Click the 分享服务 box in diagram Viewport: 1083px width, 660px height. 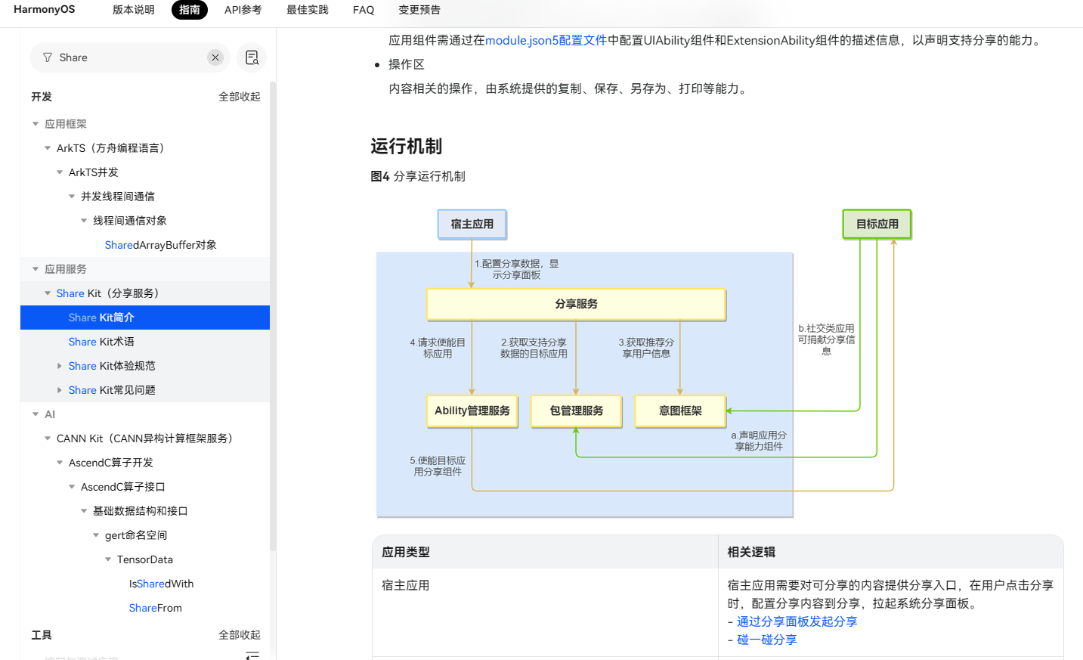pos(576,304)
